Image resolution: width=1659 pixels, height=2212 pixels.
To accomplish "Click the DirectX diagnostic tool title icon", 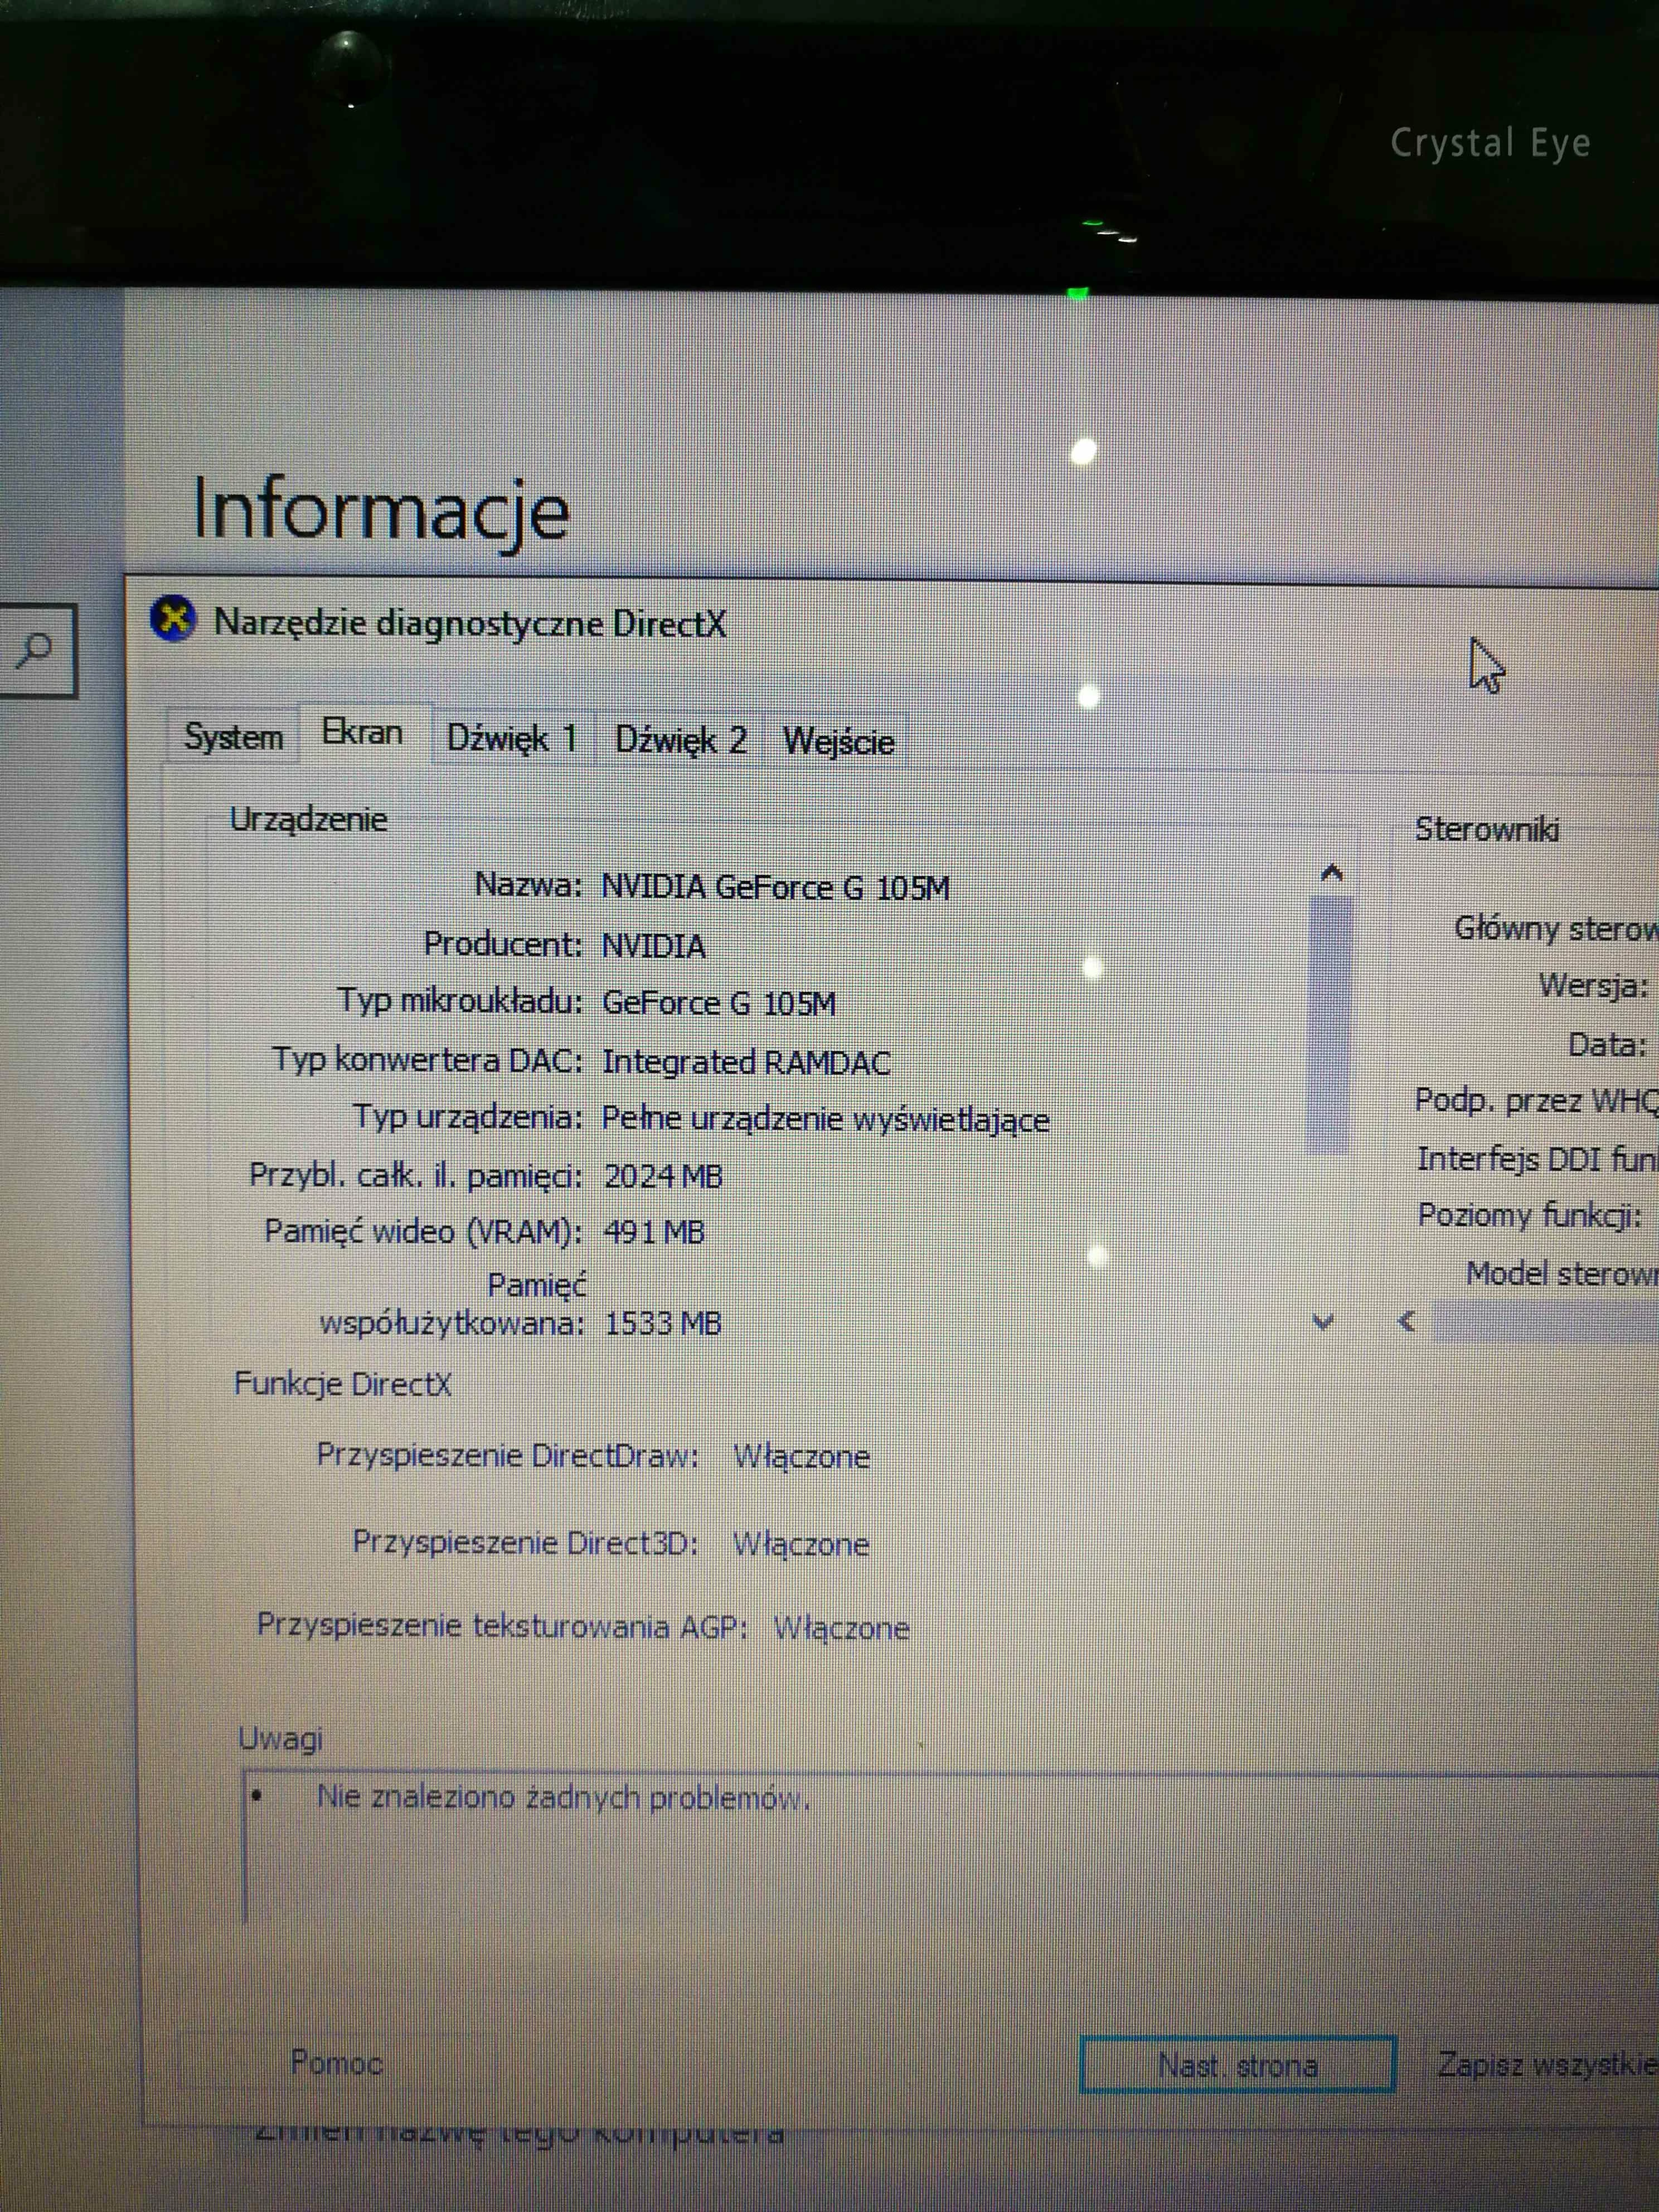I will (x=173, y=619).
